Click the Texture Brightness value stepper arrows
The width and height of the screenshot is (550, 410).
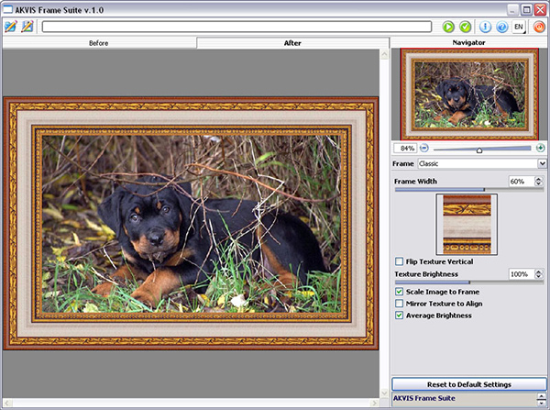point(539,274)
